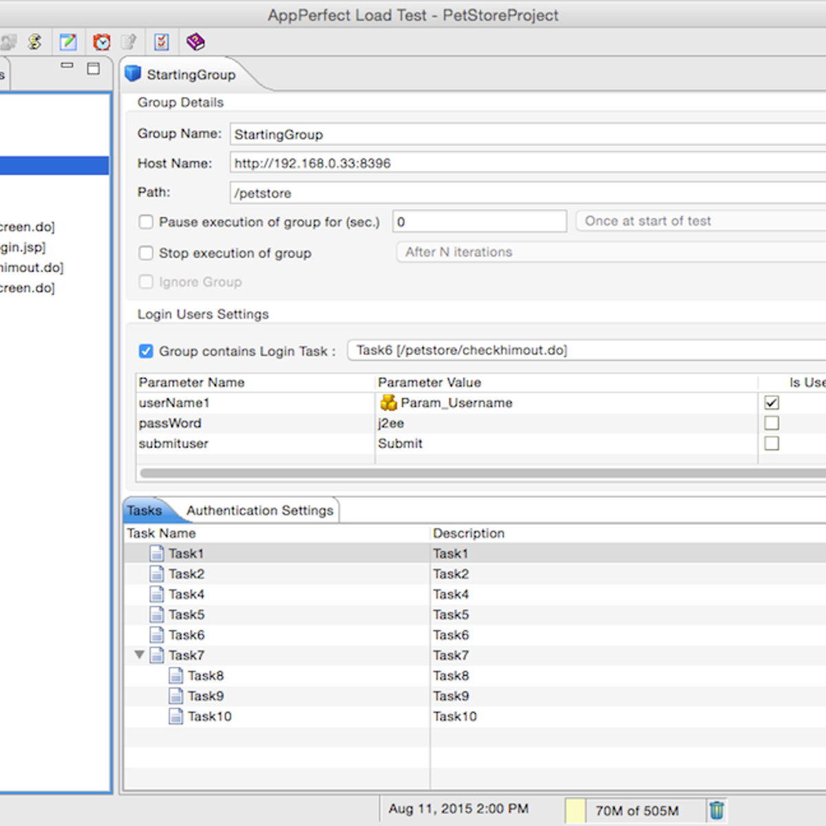The height and width of the screenshot is (826, 826).
Task: Click the grayed-out users toolbar icon
Action: (8, 42)
